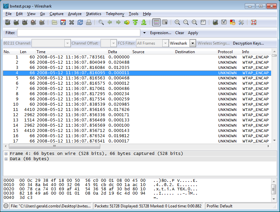280x212 pixels.
Task: Open a capture file folder icon
Action: click(x=55, y=22)
